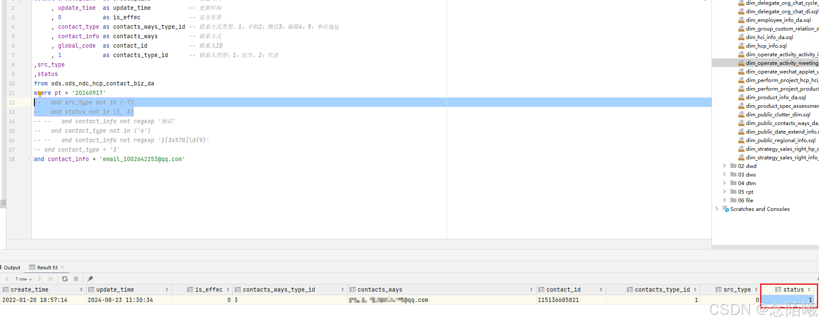
Task: Pin the Result 53 tab
Action: coord(90,279)
